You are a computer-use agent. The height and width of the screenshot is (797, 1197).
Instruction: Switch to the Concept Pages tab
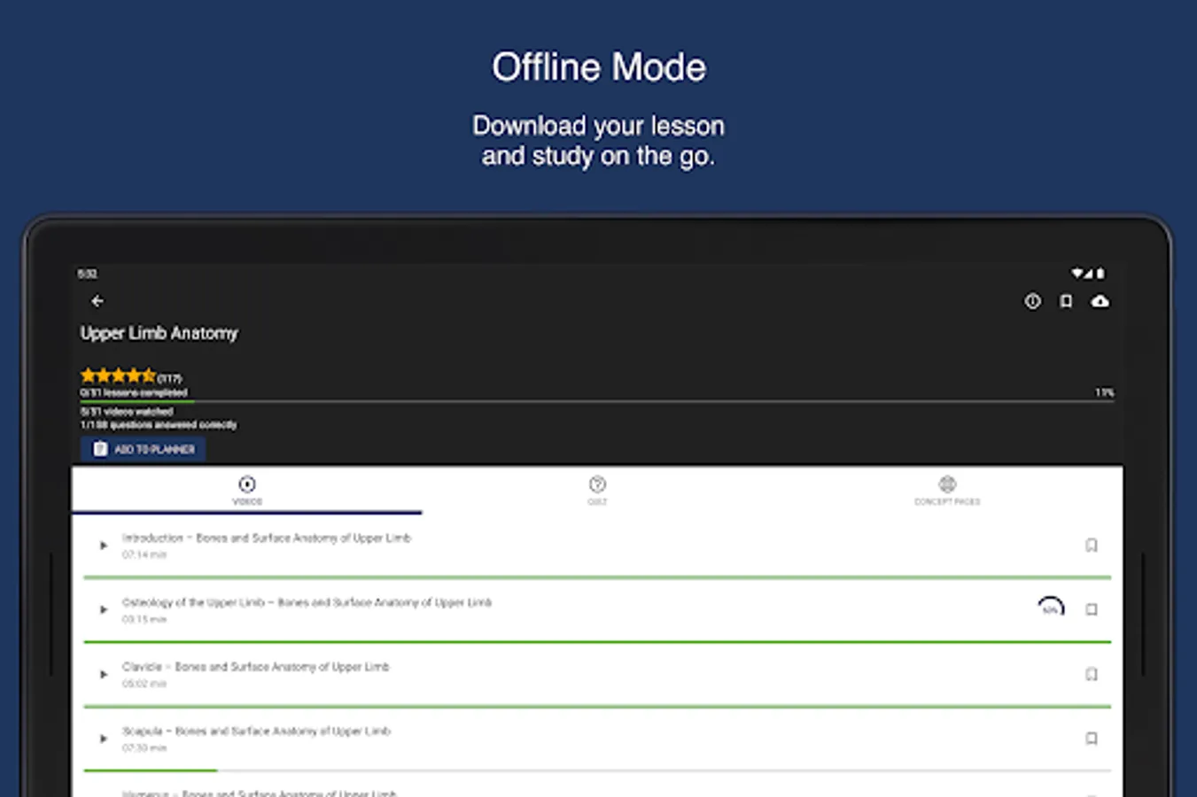(x=947, y=490)
